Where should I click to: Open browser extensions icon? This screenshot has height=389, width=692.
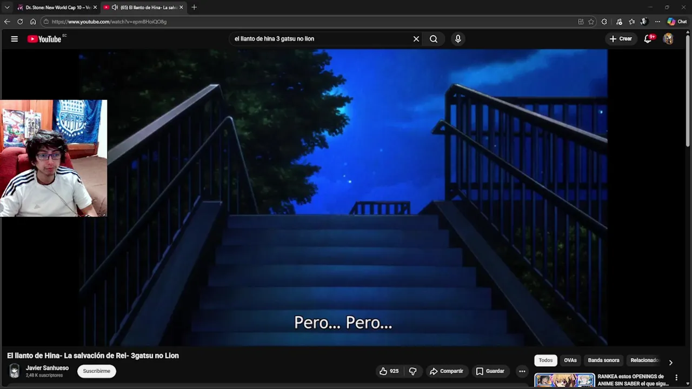(x=604, y=22)
